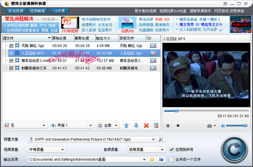Start the conversion with the big round button
This screenshot has height=167, width=253.
pos(234,150)
